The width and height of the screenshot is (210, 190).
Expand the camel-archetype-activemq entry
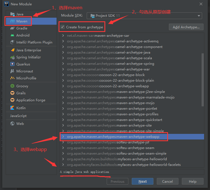(x=63, y=41)
